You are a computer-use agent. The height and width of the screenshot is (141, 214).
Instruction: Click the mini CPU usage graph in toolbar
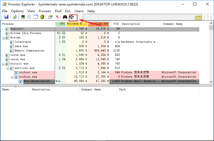point(142,17)
